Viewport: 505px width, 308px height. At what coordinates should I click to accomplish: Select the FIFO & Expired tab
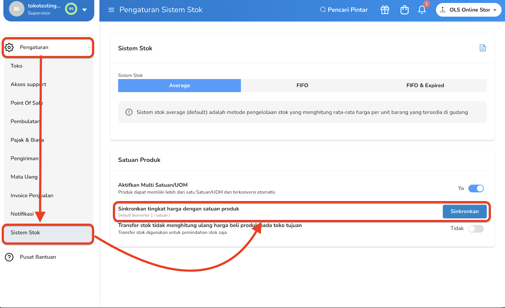tap(425, 85)
